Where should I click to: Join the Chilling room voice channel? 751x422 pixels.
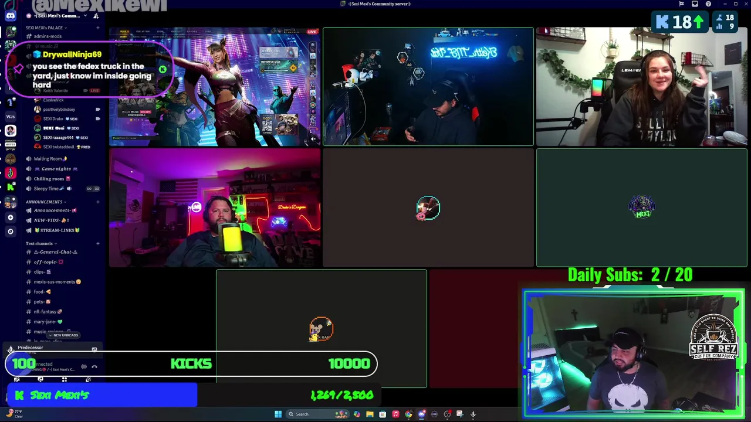[62, 179]
